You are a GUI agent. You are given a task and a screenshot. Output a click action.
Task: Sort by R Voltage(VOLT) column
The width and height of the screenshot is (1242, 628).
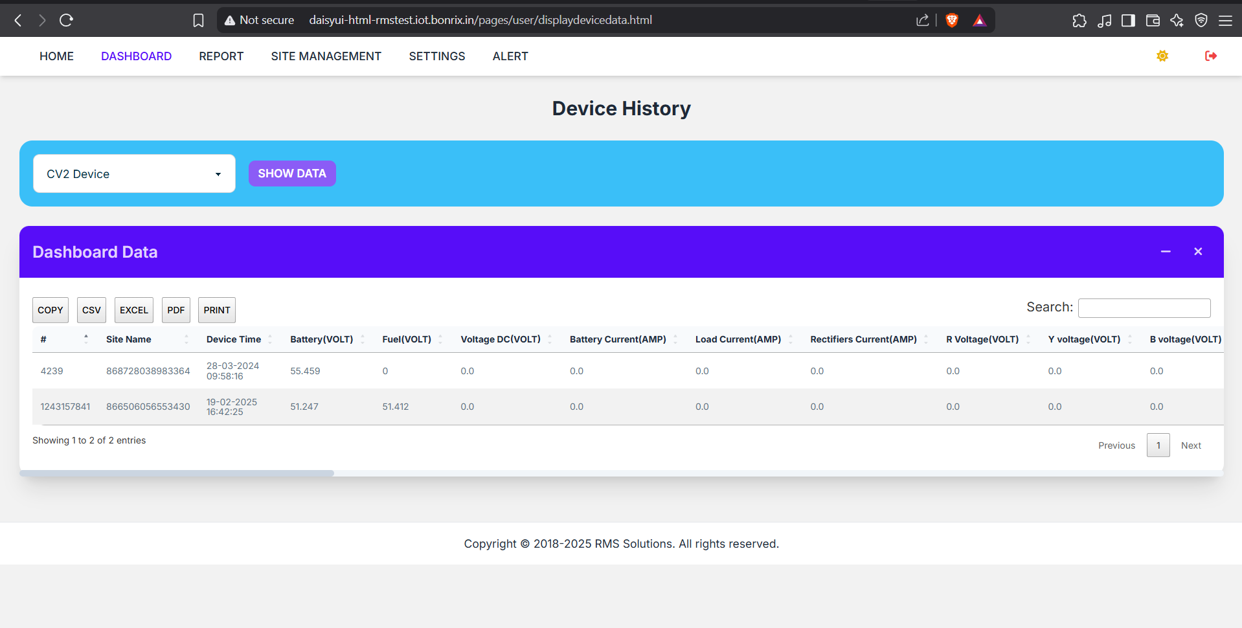pos(988,339)
